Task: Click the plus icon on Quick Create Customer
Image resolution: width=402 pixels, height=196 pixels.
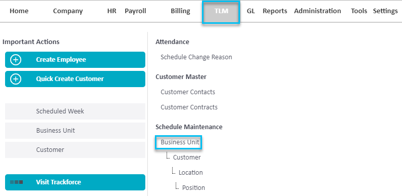Action: pos(16,79)
